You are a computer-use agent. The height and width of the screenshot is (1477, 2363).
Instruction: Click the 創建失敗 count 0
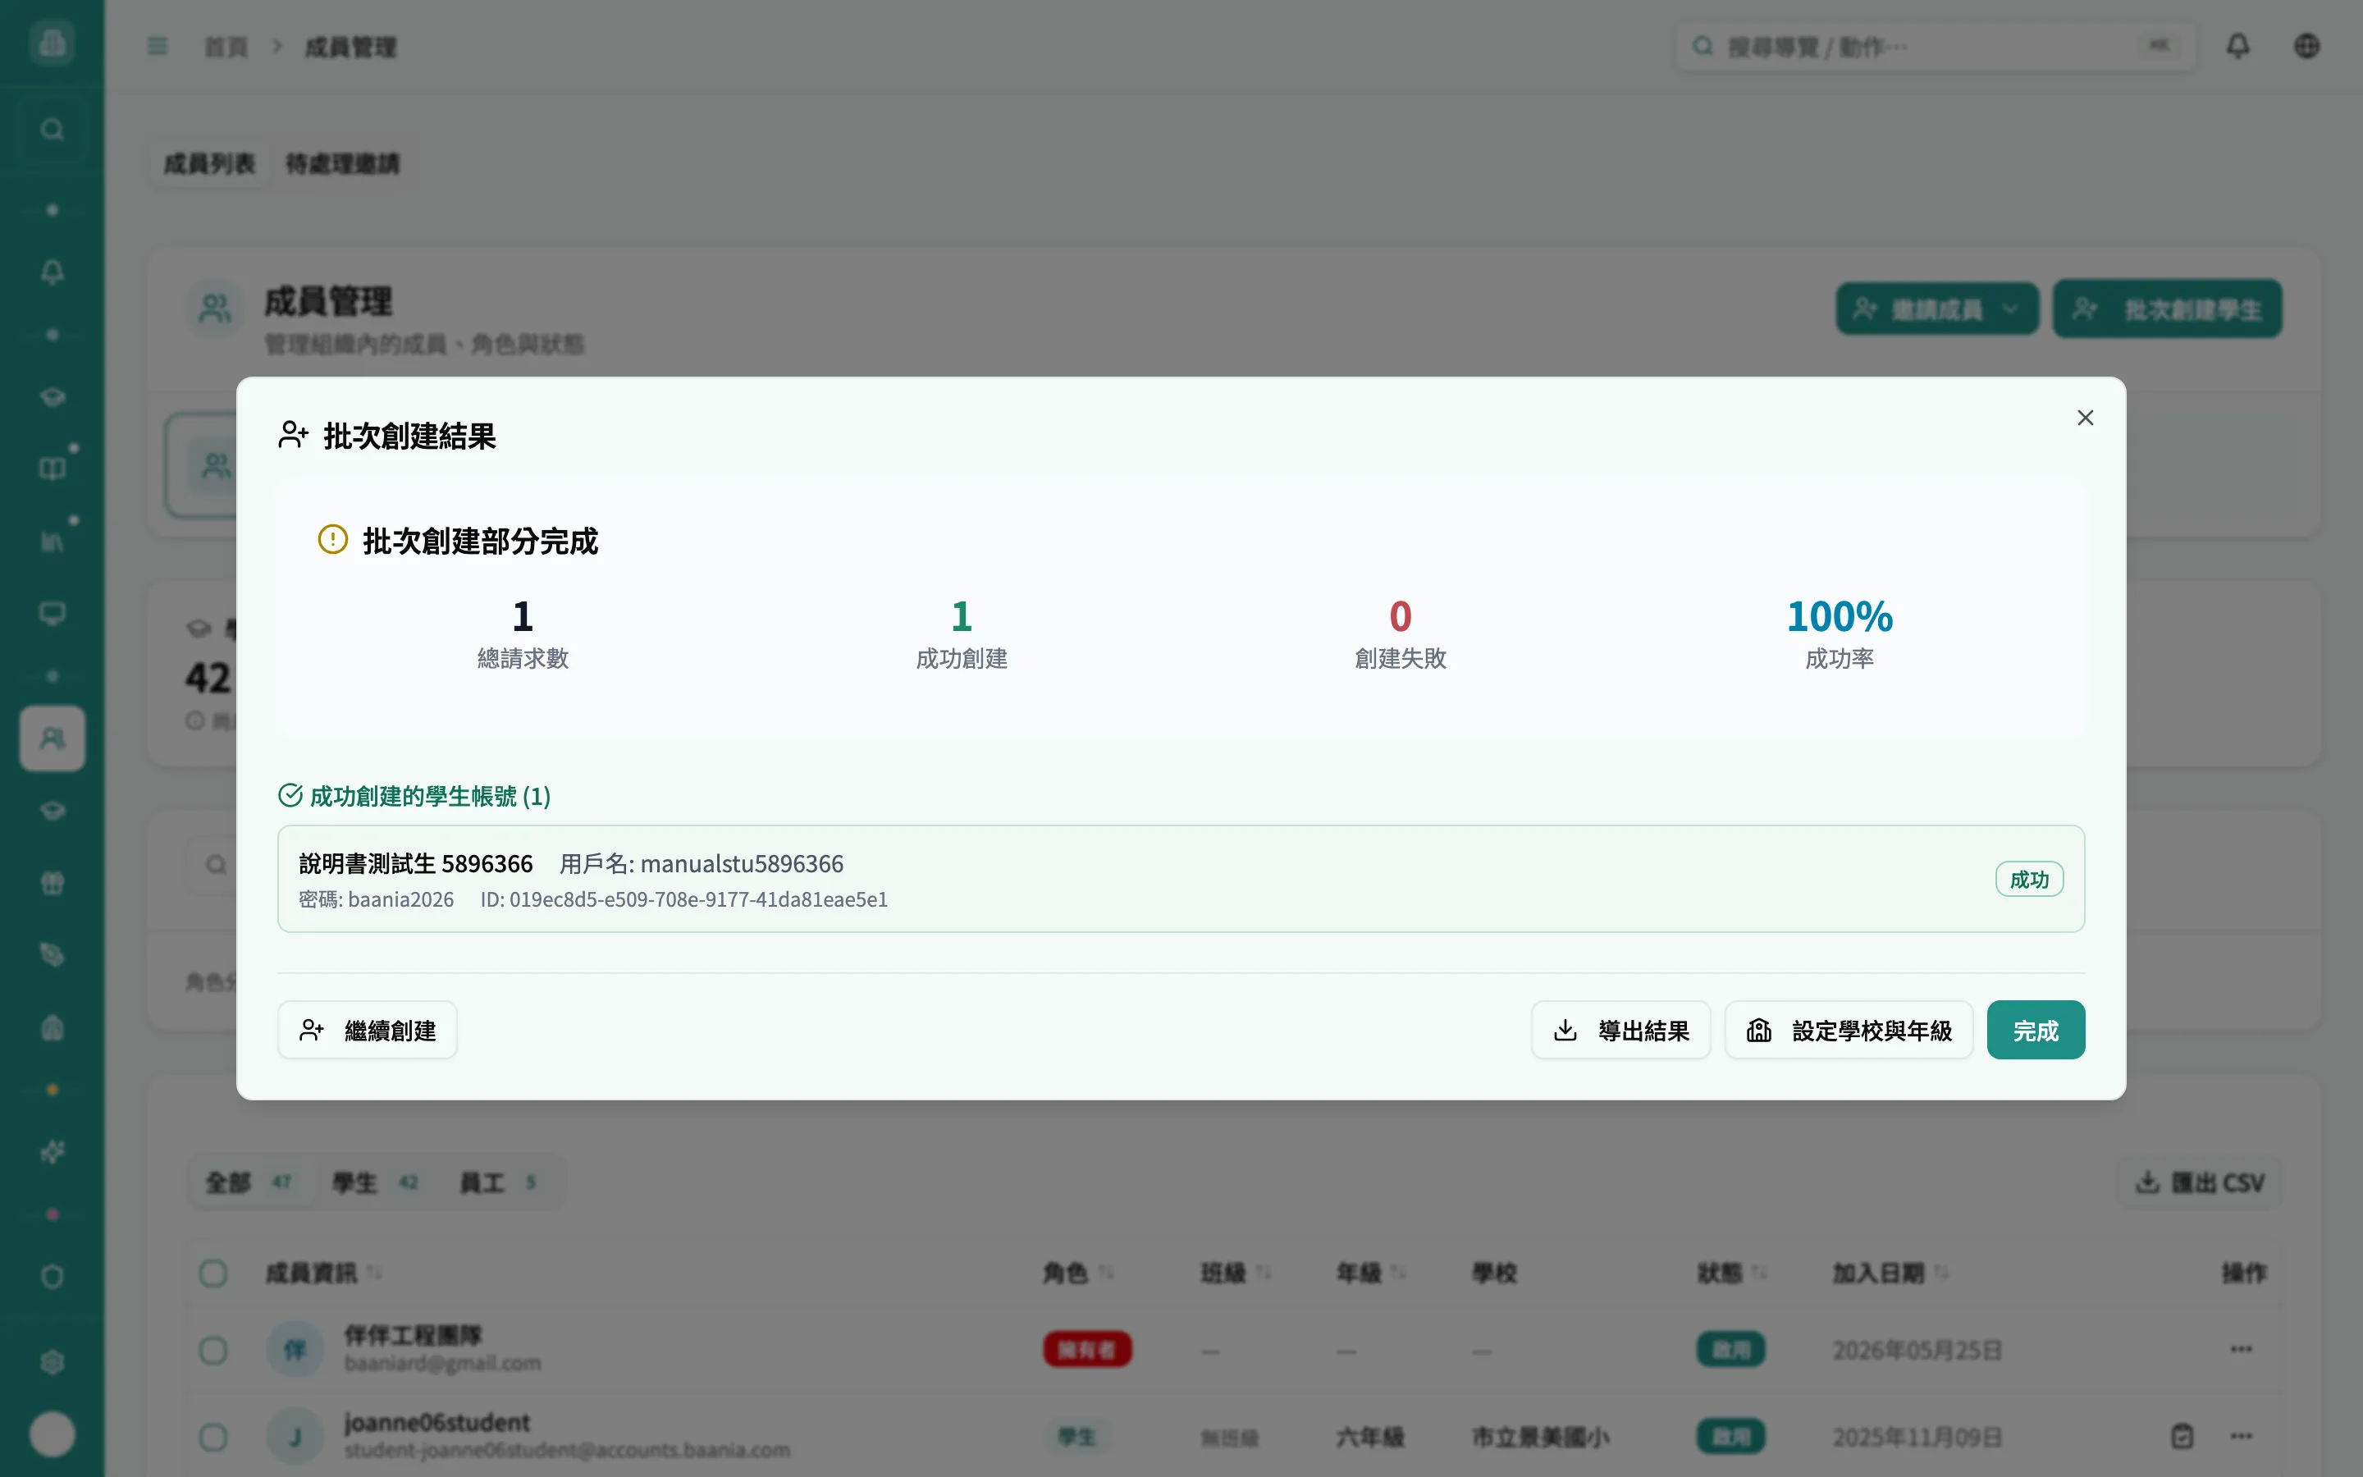click(1401, 616)
